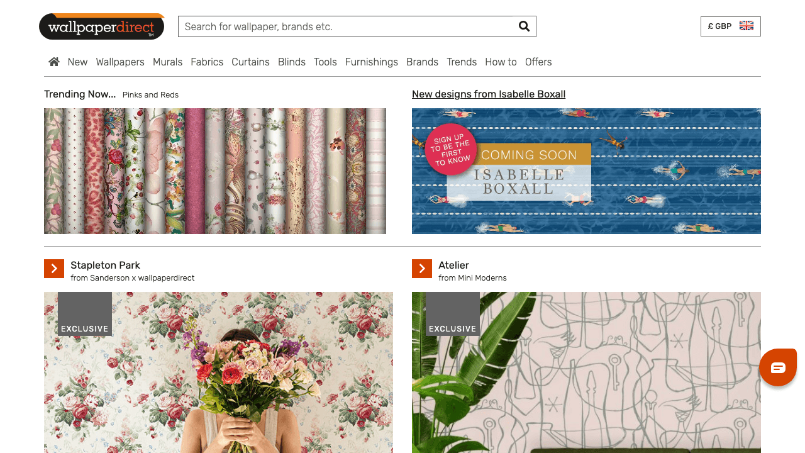This screenshot has height=453, width=805.
Task: Open the Atelier pink wallpaper image
Action: pos(586,372)
